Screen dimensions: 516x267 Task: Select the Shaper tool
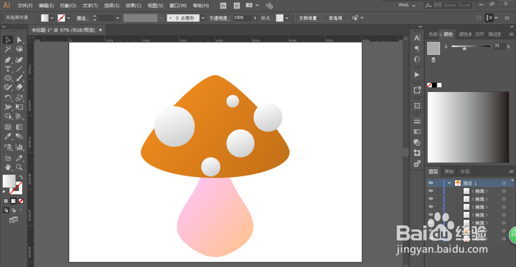[x=8, y=87]
